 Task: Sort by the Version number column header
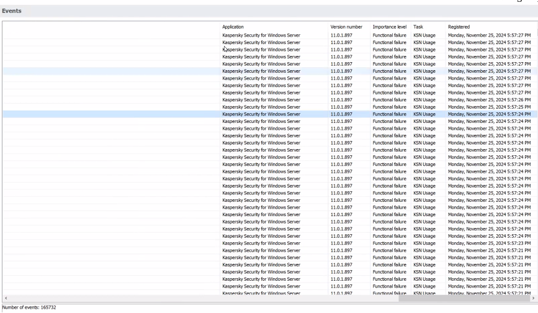point(346,27)
